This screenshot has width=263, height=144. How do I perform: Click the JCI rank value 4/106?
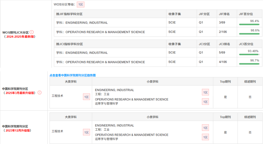223,62
